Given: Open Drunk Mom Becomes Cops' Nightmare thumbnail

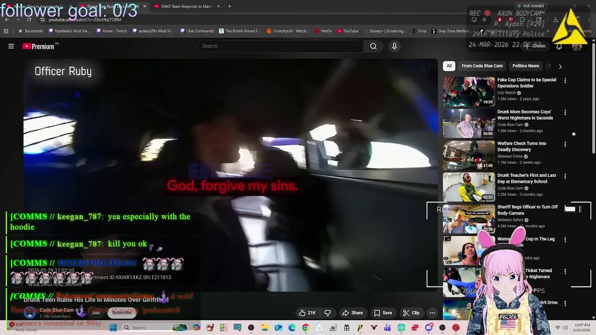Looking at the screenshot, I should click(x=469, y=123).
